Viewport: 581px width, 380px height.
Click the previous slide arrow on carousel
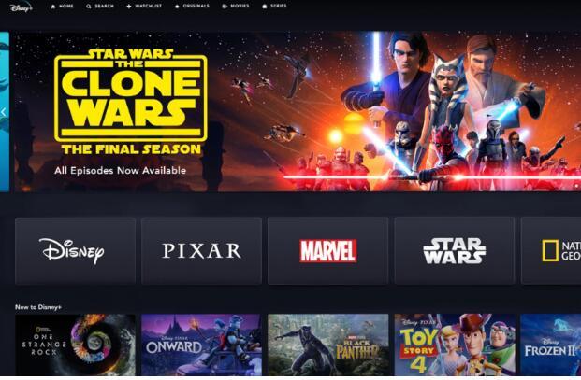pos(4,112)
